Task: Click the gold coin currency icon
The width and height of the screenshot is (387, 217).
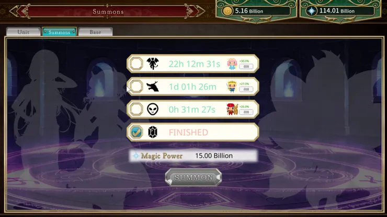Action: (227, 11)
